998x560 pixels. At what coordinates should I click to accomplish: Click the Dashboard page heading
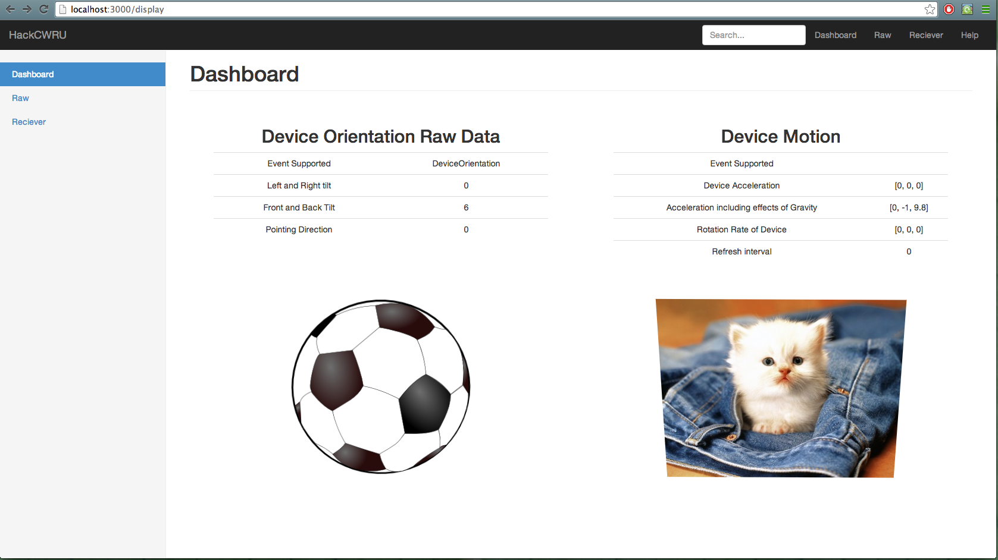pos(245,74)
